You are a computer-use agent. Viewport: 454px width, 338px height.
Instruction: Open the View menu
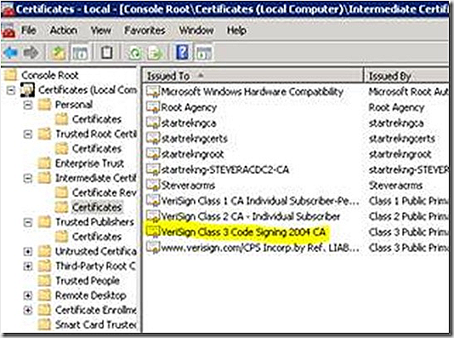[101, 31]
